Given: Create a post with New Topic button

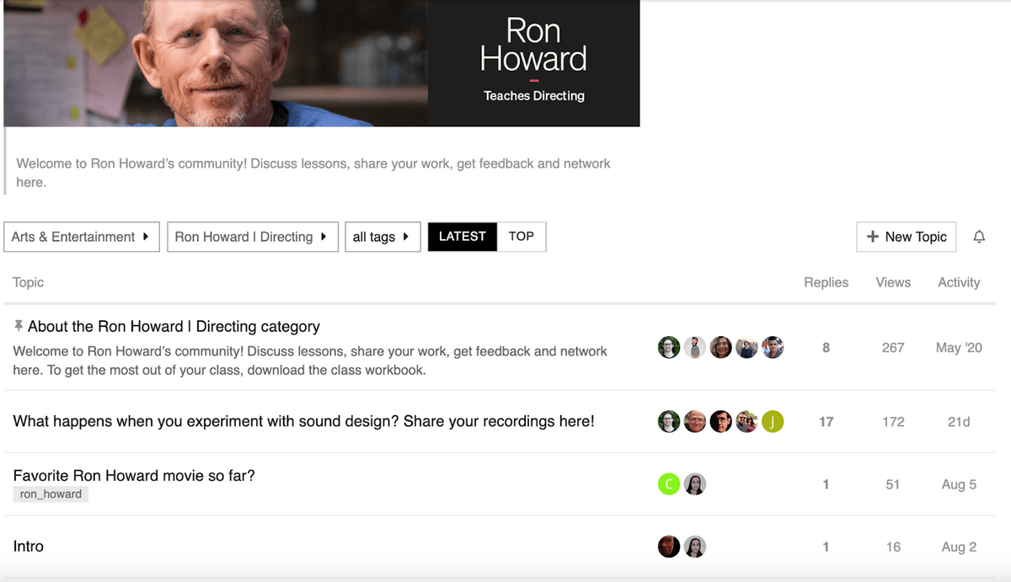Looking at the screenshot, I should click(x=907, y=237).
